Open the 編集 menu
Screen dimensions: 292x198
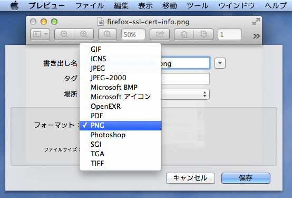coord(121,6)
